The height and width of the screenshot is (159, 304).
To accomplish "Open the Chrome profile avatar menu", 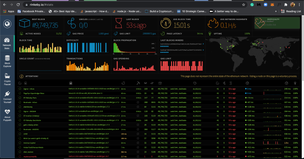I will 293,5.
